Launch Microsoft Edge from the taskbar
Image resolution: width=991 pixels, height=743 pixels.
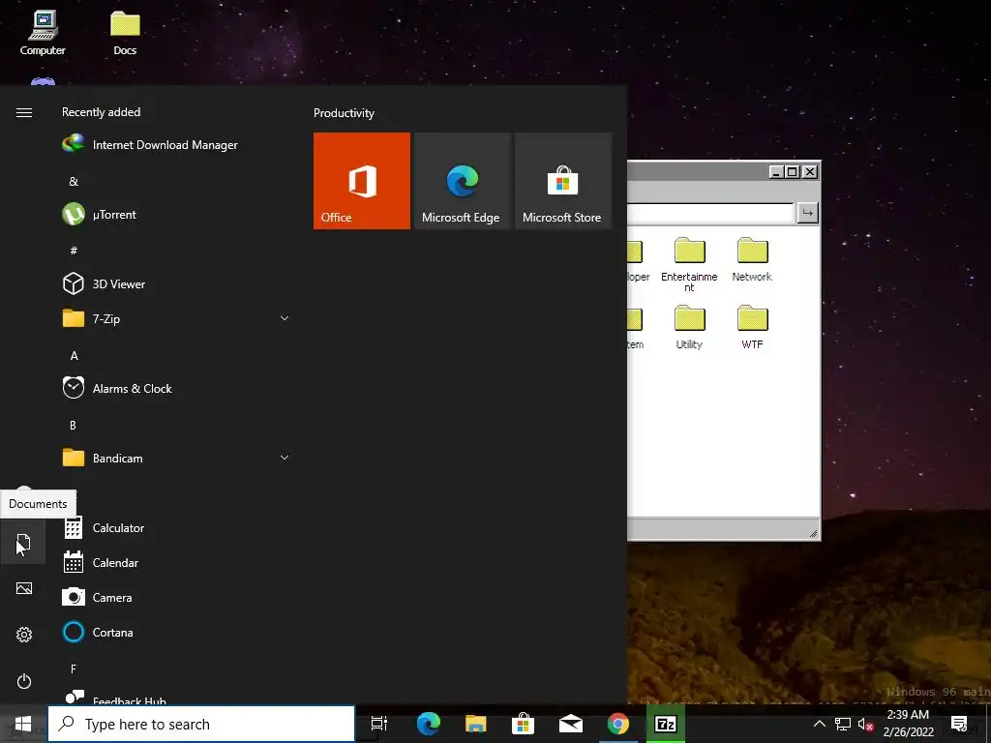tap(428, 724)
